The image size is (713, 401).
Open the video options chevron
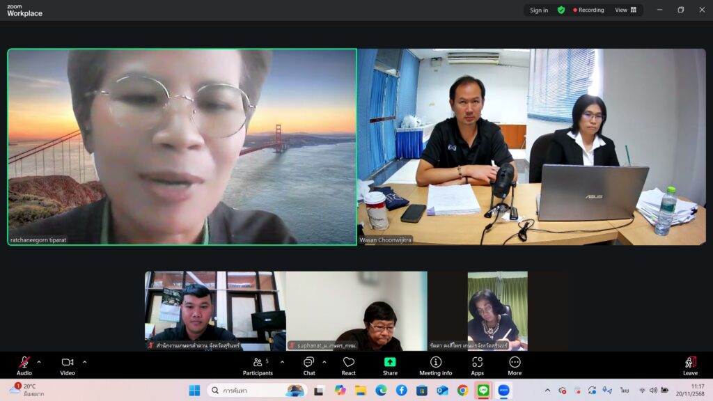(x=85, y=362)
